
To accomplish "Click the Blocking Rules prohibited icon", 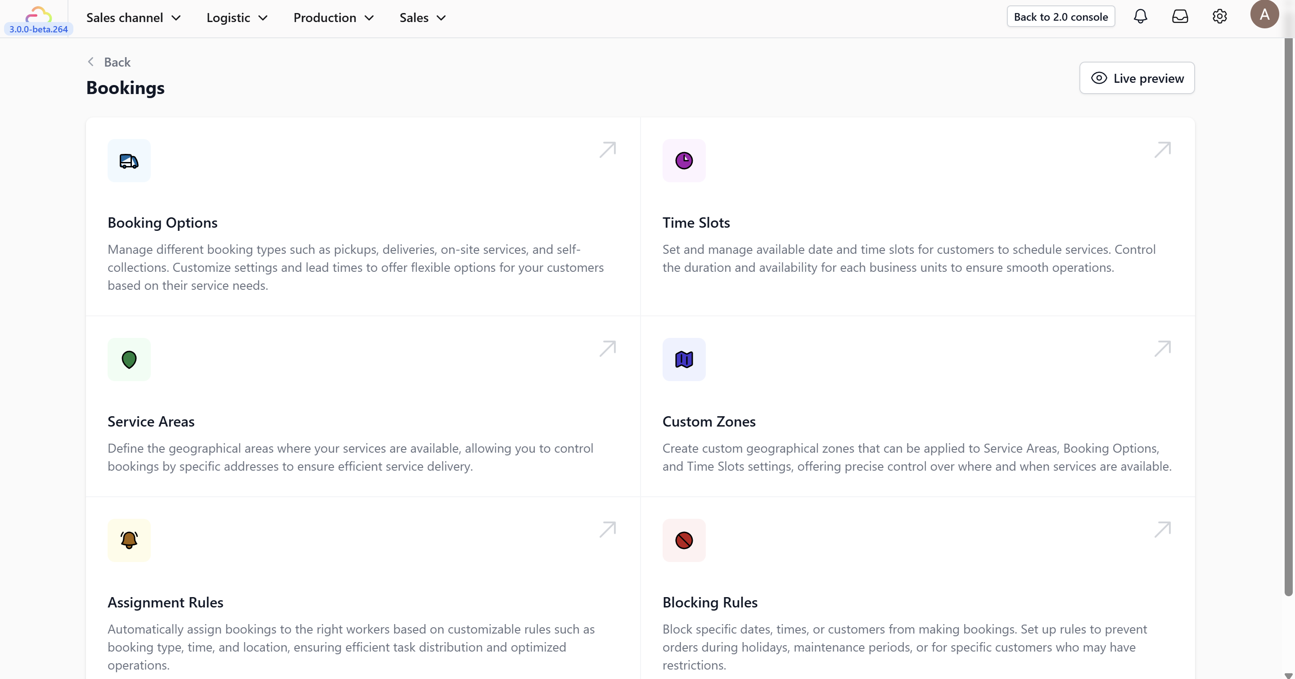I will pos(684,540).
